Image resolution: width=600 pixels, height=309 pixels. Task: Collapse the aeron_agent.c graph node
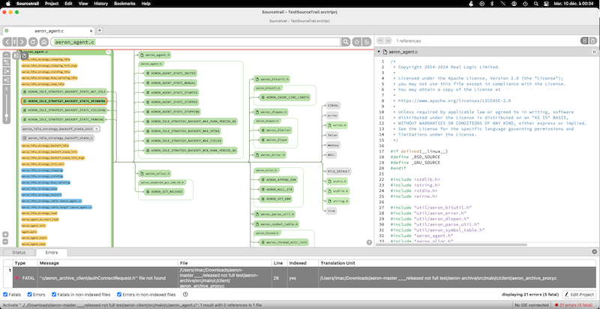click(x=108, y=52)
